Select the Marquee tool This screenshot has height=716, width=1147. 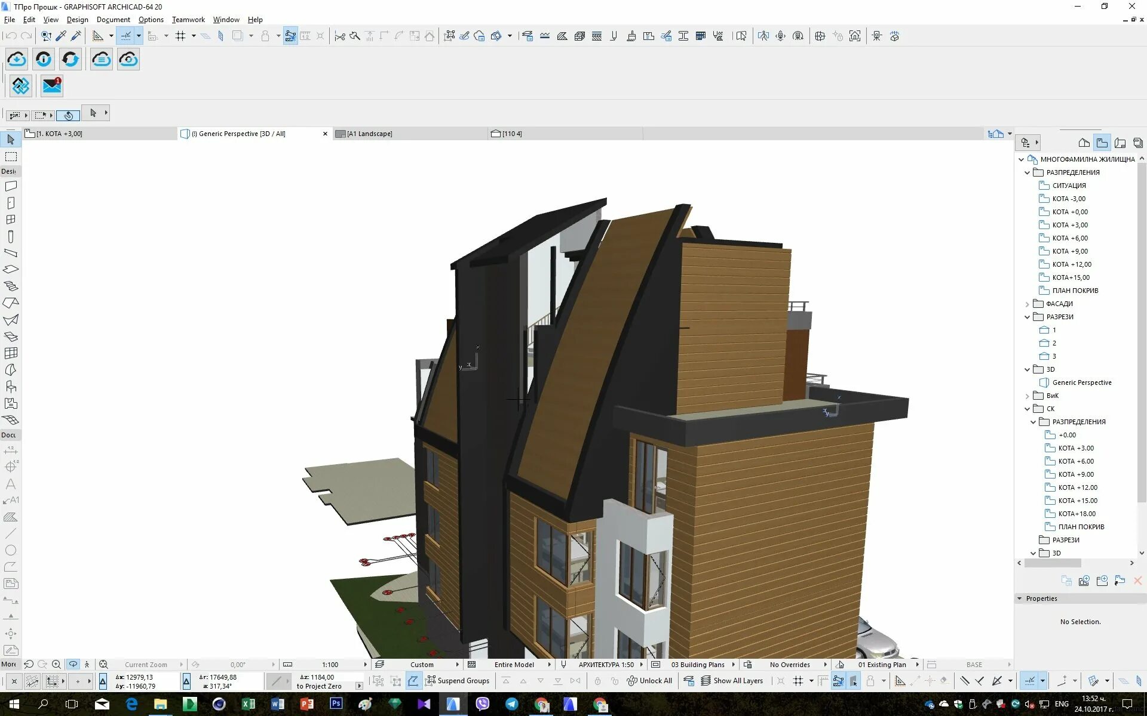click(x=11, y=157)
